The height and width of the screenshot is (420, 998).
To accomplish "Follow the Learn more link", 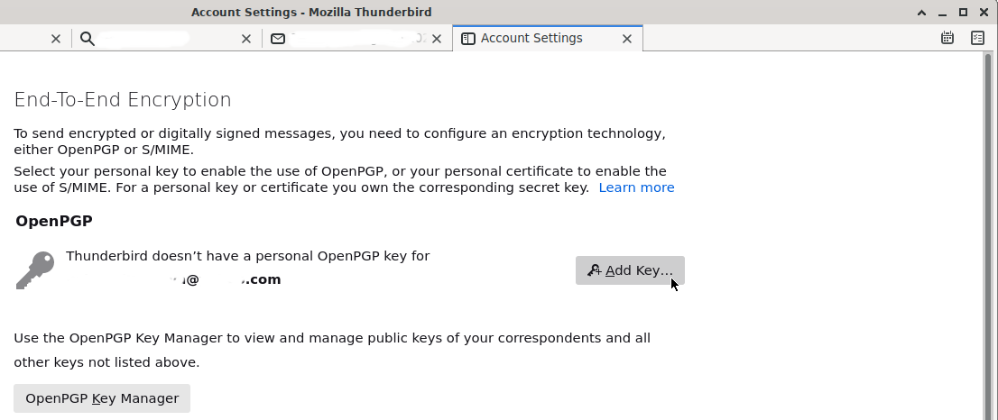I will click(x=636, y=187).
